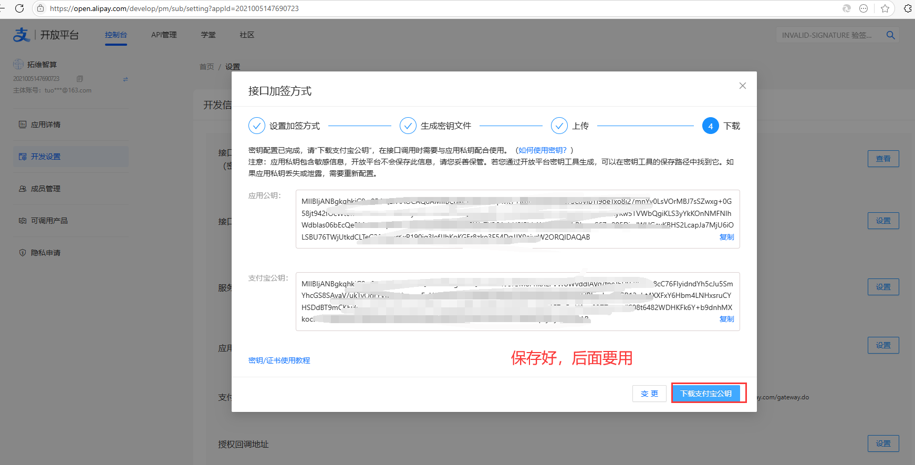The height and width of the screenshot is (465, 915).
Task: Copy the app ID with the copy icon
Action: click(80, 79)
